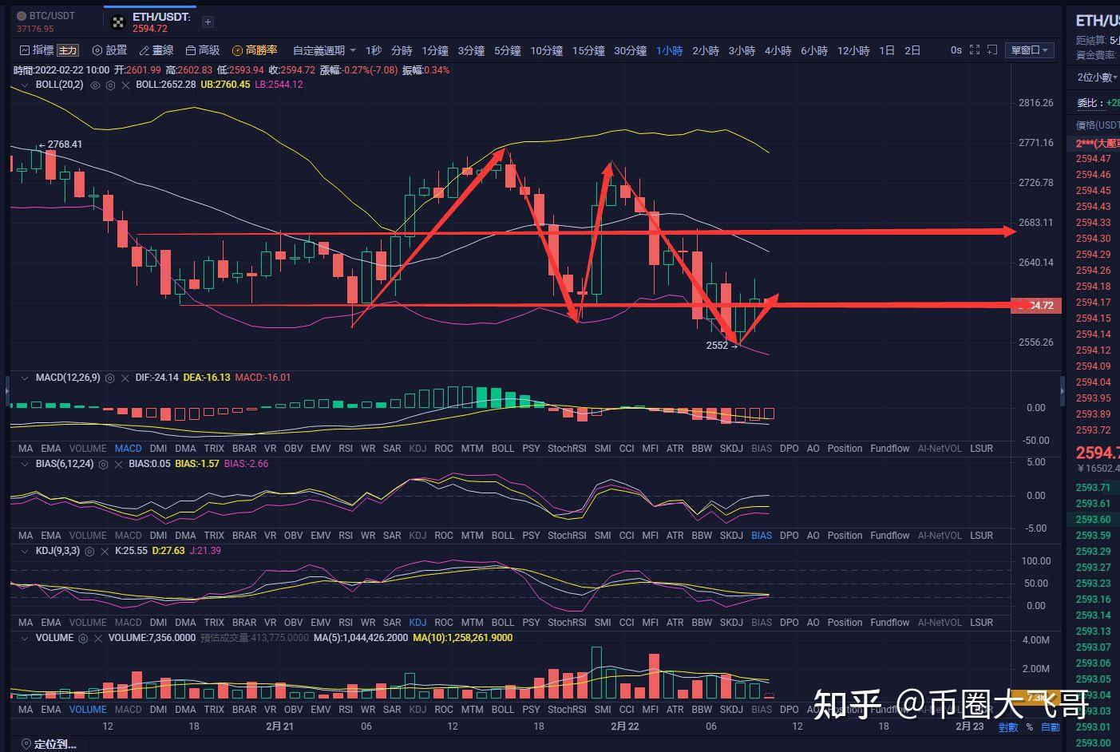Collapse the MACD(12,26,9) panel chevron
1120x752 pixels.
tap(25, 378)
